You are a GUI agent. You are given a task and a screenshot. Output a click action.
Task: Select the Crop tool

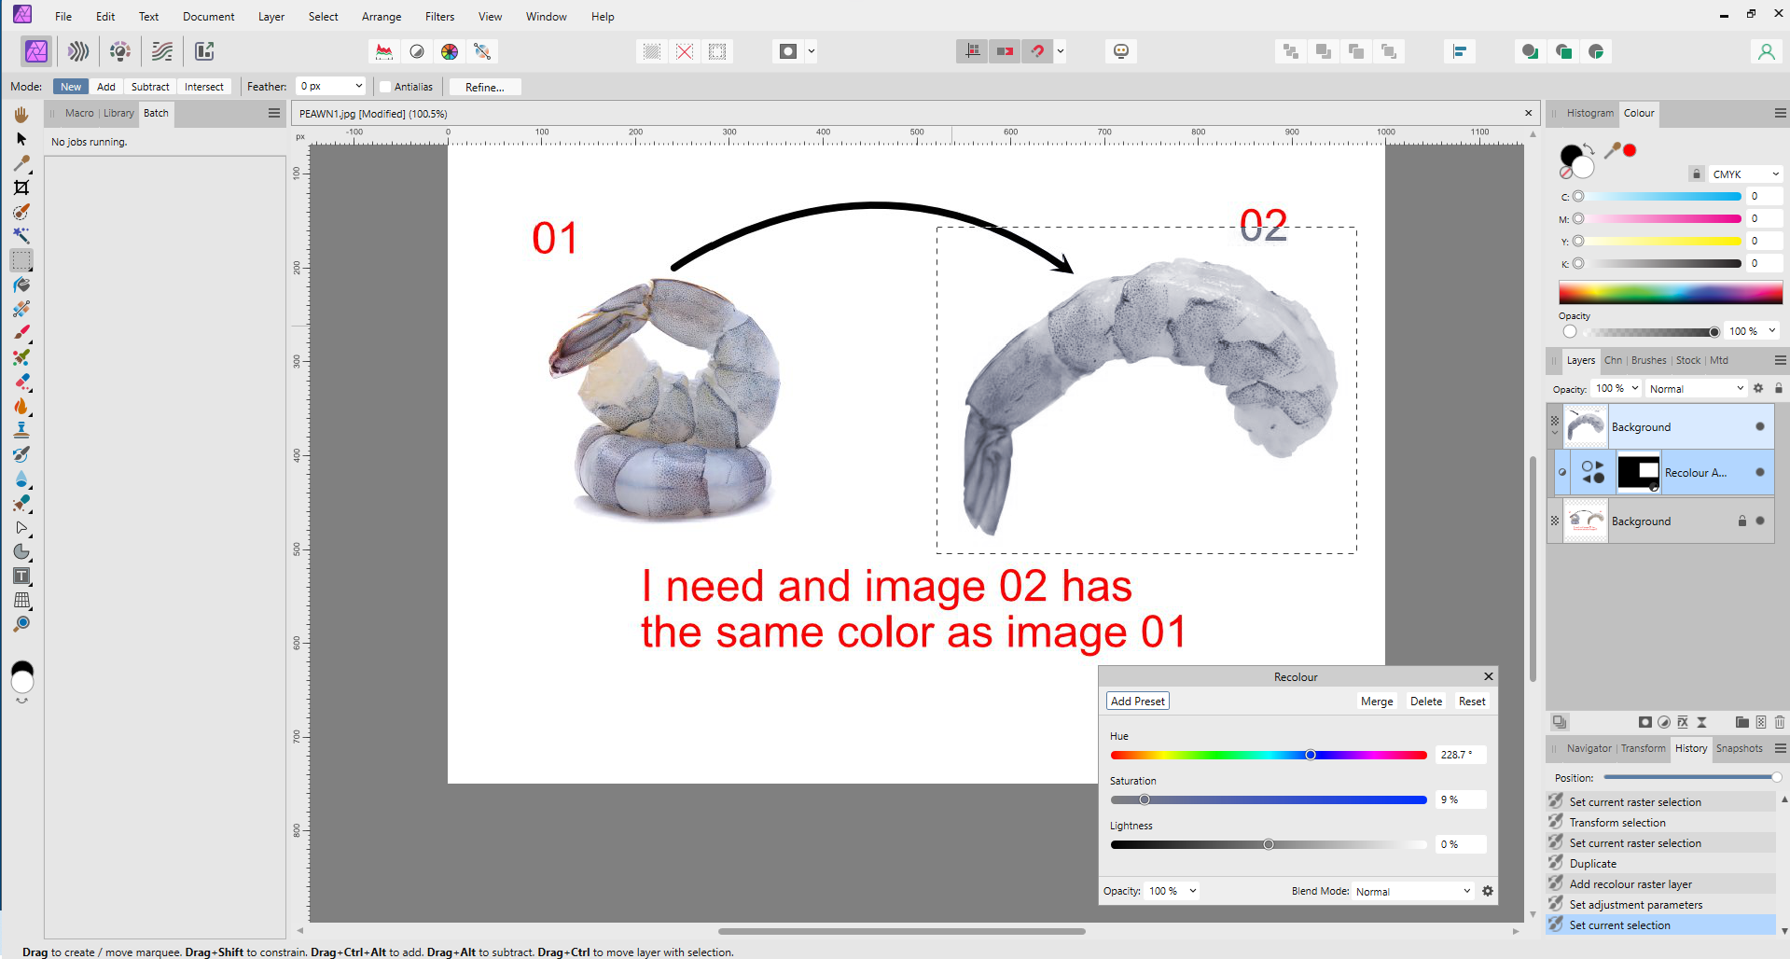click(21, 188)
